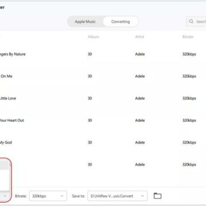This screenshot has width=206, height=206.
Task: Switch to the Apple Music tab
Action: [85, 22]
